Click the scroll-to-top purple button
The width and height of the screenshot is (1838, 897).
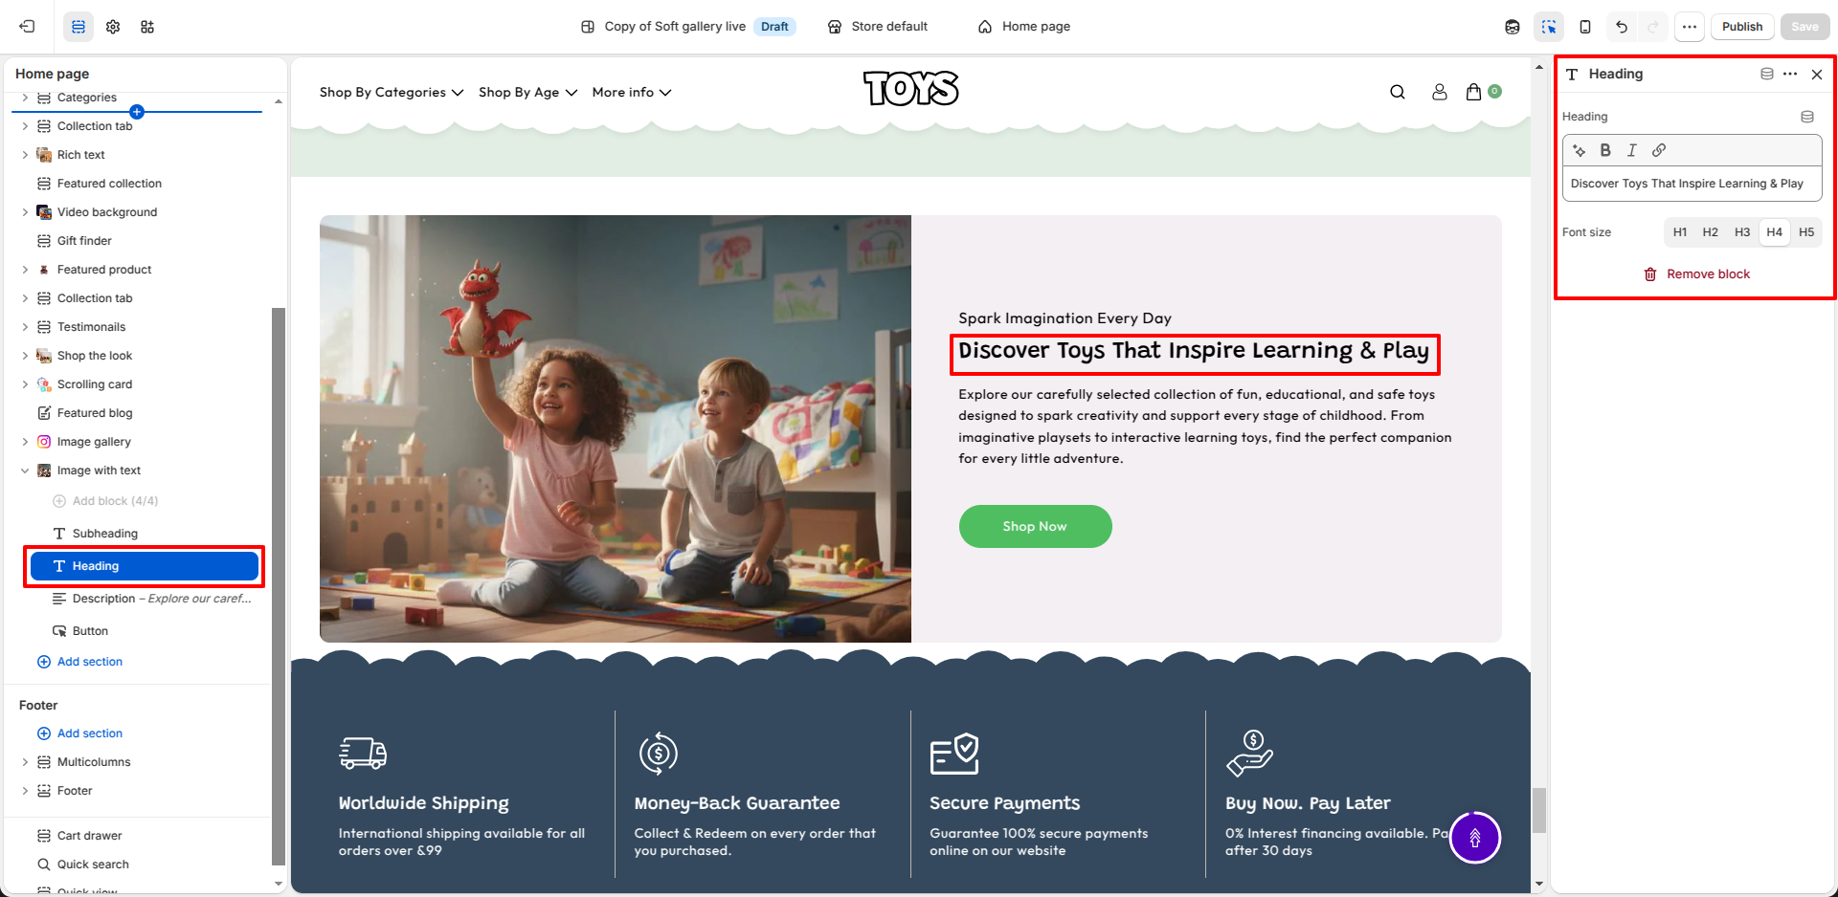coord(1475,838)
